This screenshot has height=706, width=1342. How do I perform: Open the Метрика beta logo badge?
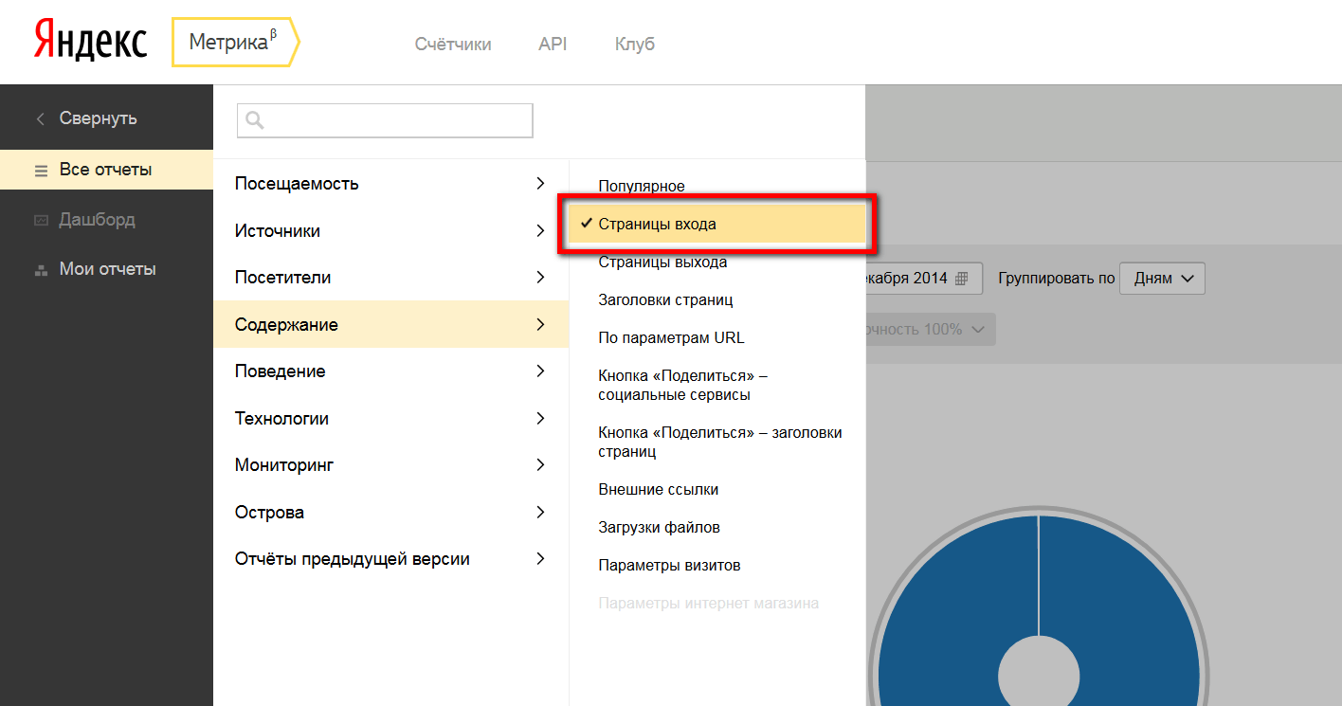234,43
